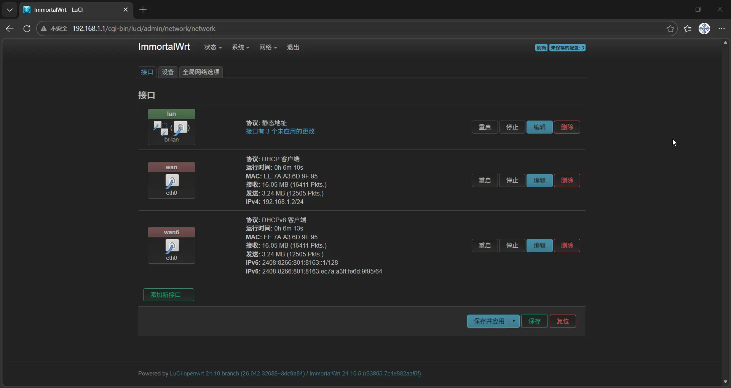
Task: Go back using the browser back arrow
Action: [x=10, y=29]
